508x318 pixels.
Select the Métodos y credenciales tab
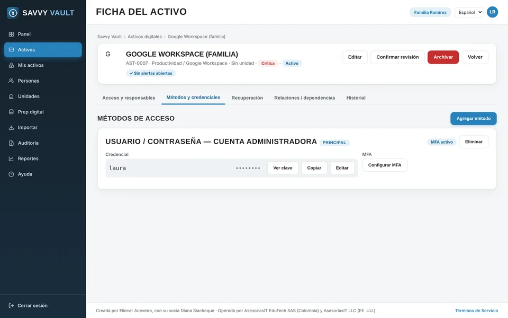point(193,98)
